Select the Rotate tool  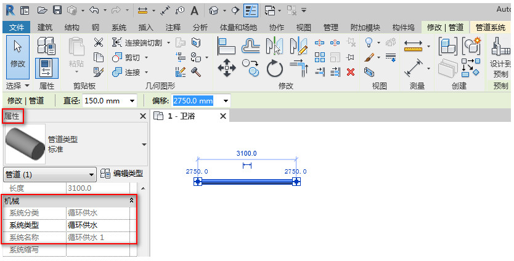275,68
